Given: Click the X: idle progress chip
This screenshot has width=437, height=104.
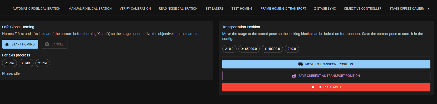Looking at the screenshot, I should [26, 63].
